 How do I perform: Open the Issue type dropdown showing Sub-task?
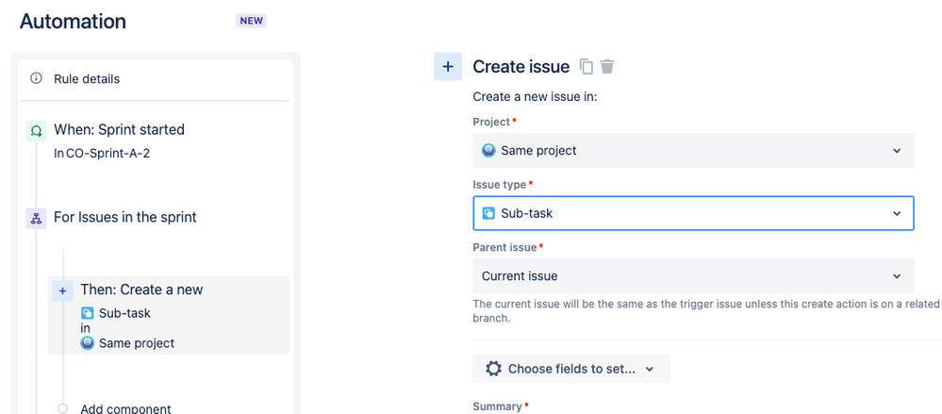tap(693, 213)
